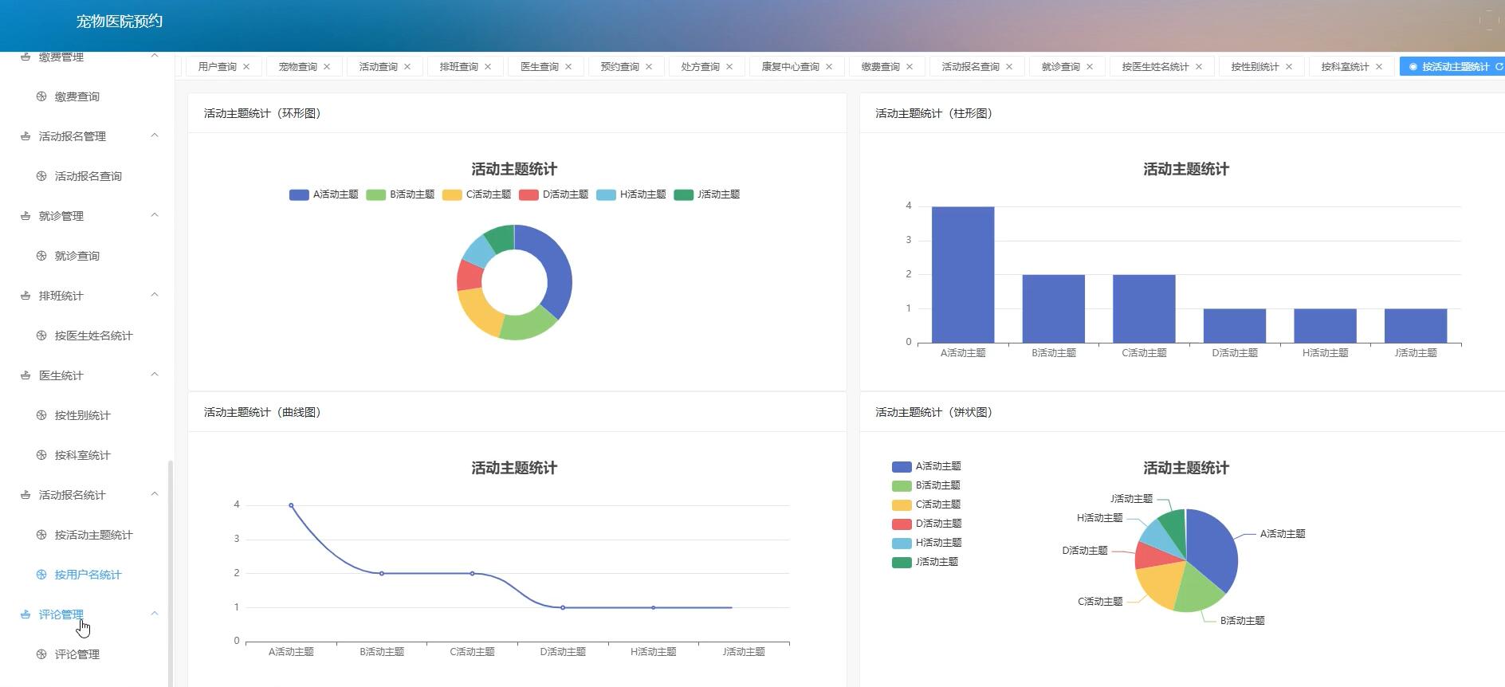
Task: Open 缴费查询 sidebar item
Action: [x=77, y=96]
